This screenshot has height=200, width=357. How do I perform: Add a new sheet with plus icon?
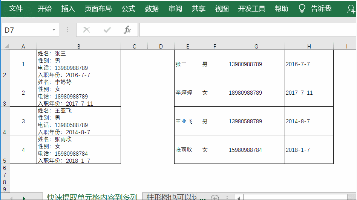coord(215,198)
